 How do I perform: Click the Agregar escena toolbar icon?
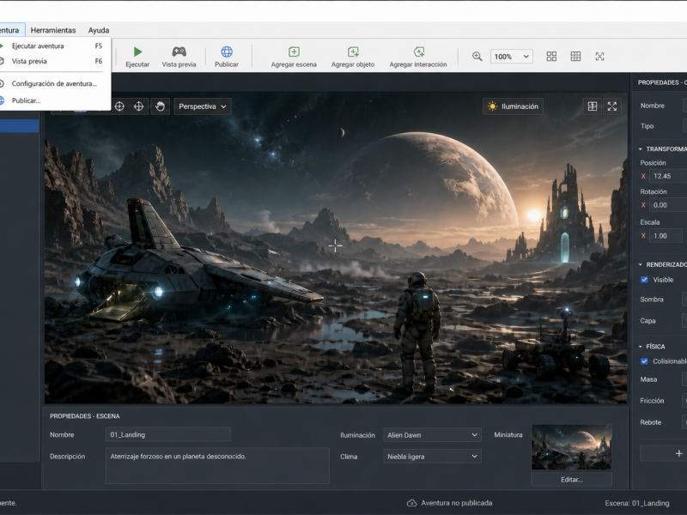(294, 51)
